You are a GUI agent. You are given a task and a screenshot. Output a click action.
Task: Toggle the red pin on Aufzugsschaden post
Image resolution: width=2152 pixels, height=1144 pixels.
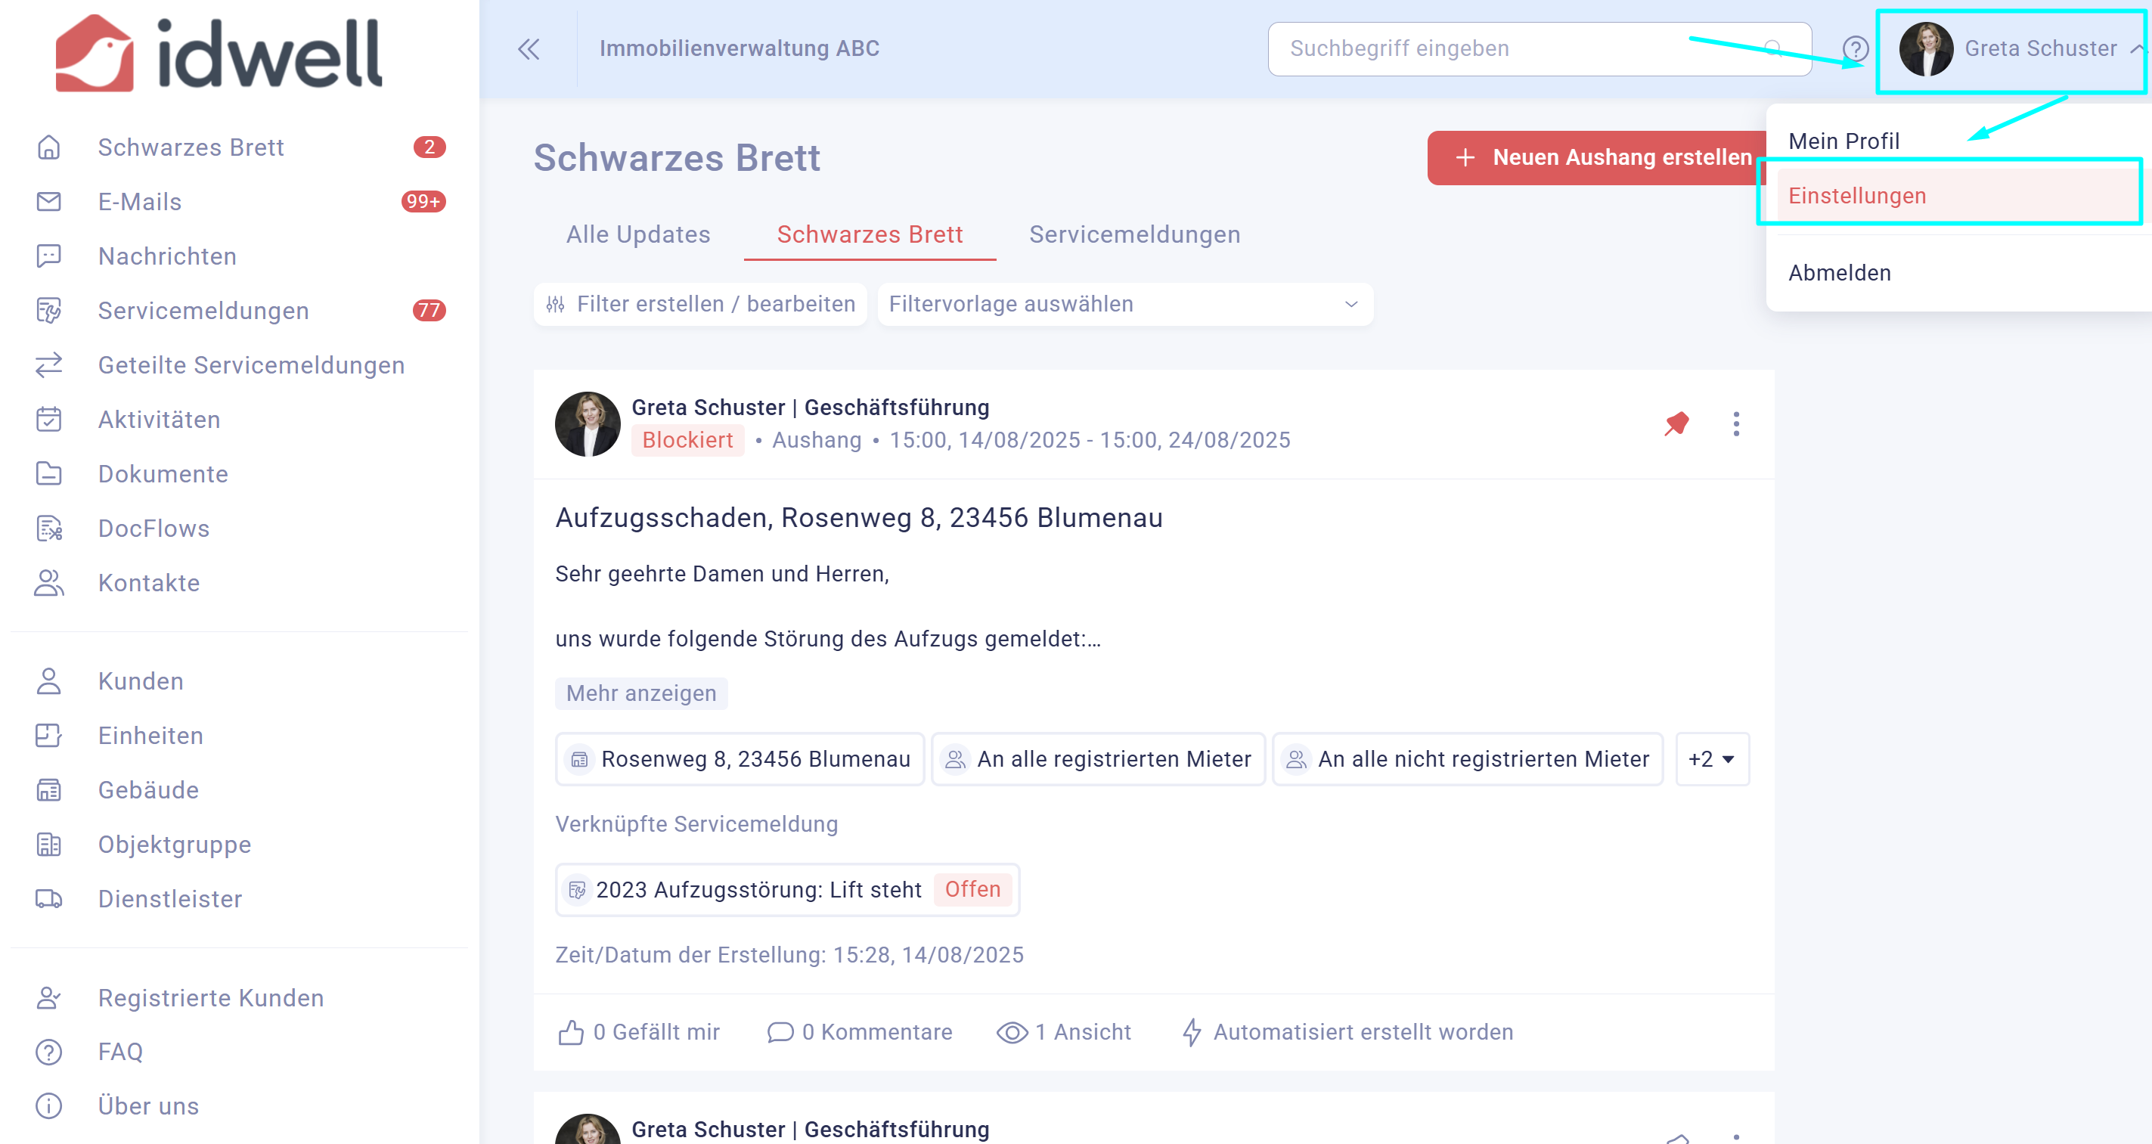pos(1676,423)
